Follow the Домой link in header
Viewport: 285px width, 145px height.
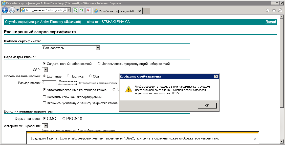click(271, 22)
